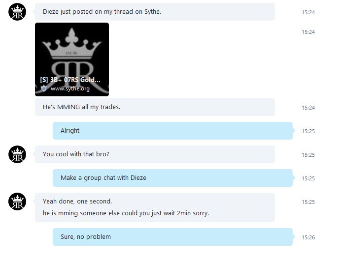Select the 'Yeah done, one second.' message text
The image size is (340, 260).
click(x=77, y=202)
